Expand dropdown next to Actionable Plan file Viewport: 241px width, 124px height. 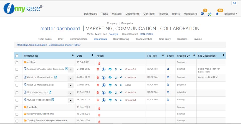[71, 70]
